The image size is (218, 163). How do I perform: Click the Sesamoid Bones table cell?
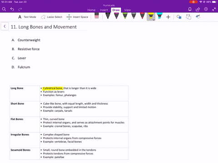(25, 153)
